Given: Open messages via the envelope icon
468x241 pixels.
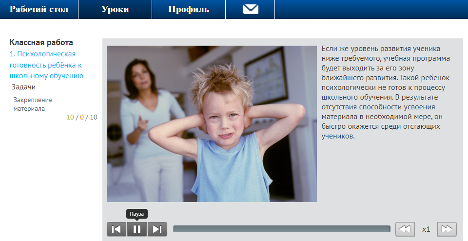Looking at the screenshot, I should (251, 9).
